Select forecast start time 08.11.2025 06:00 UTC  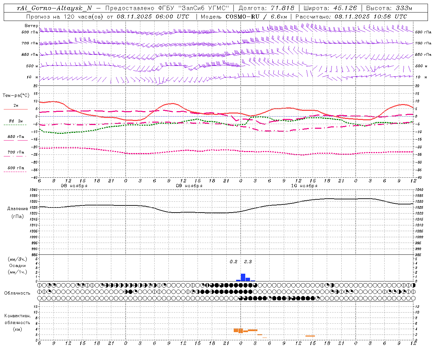pos(153,17)
